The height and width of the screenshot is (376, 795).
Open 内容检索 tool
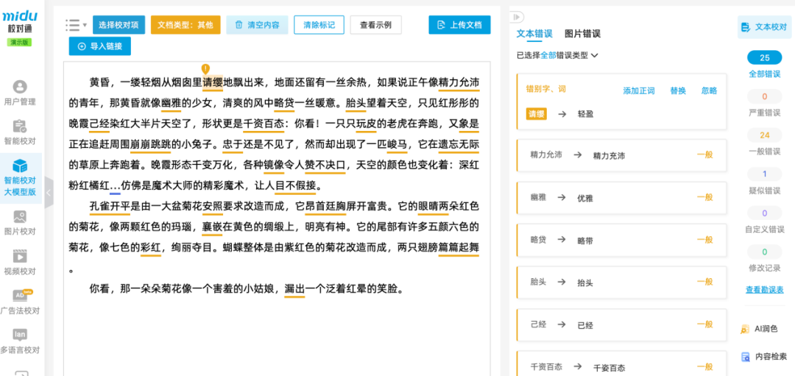pyautogui.click(x=764, y=356)
